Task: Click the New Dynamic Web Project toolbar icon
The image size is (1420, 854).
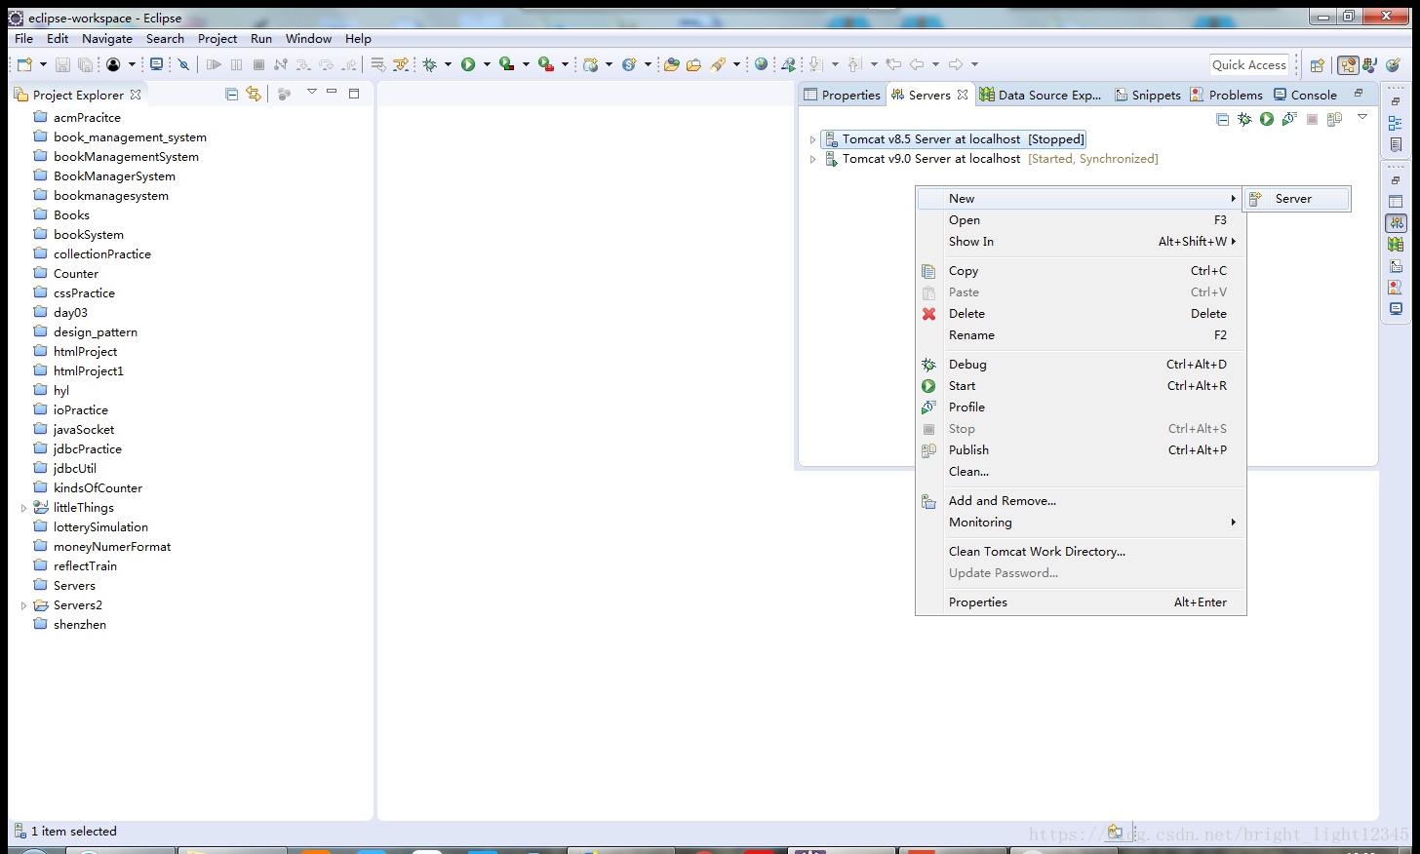Action: tap(591, 64)
